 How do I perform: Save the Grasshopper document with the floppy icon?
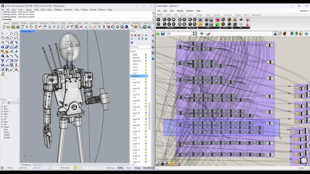coord(163,34)
